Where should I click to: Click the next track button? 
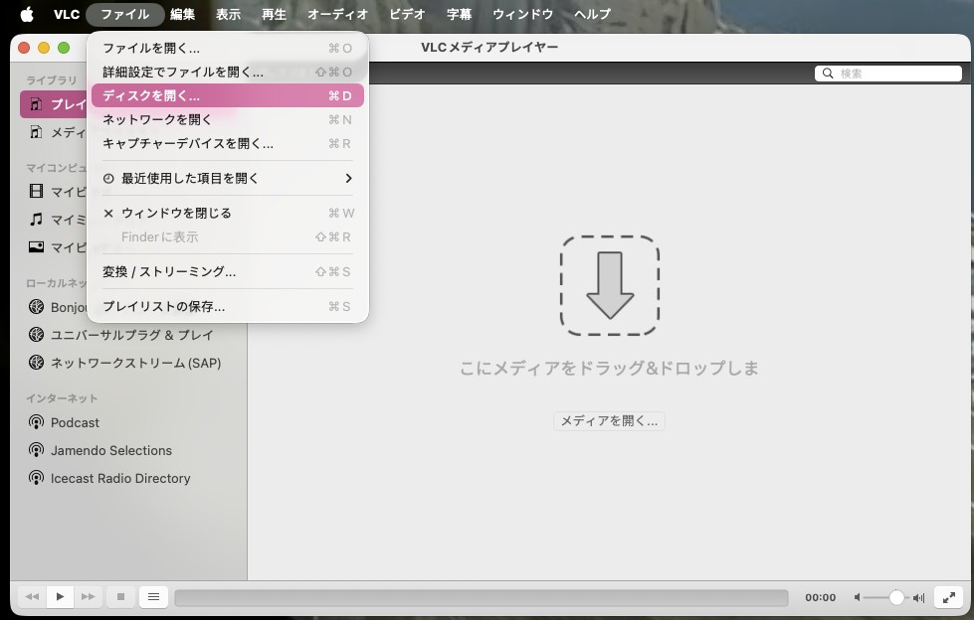89,597
